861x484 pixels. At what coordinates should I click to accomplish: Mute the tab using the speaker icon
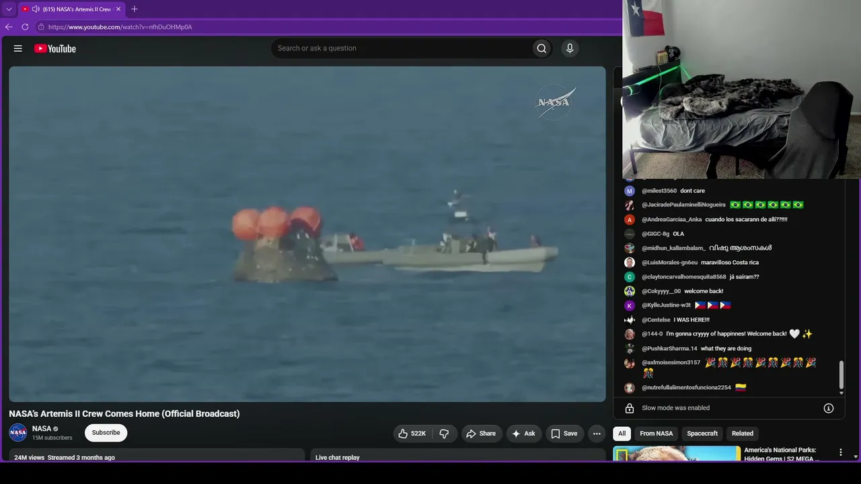tap(36, 9)
